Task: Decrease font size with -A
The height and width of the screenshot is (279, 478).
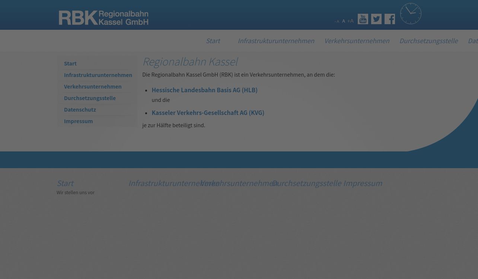Action: tap(337, 22)
